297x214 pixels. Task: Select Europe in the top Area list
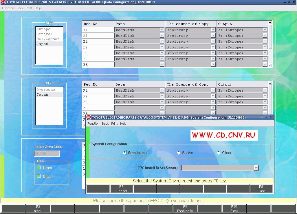point(49,29)
